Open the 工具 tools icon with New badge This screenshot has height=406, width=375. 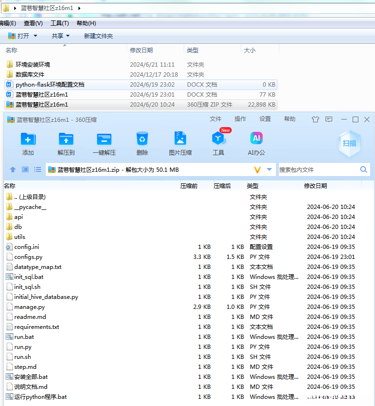pos(218,139)
